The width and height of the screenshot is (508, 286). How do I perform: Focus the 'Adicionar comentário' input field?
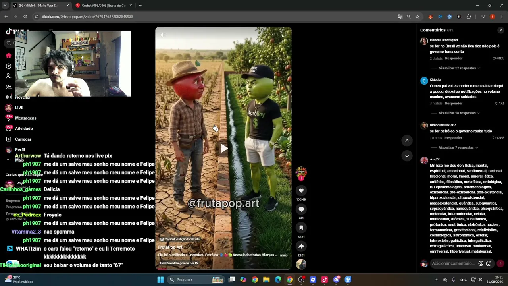454,263
